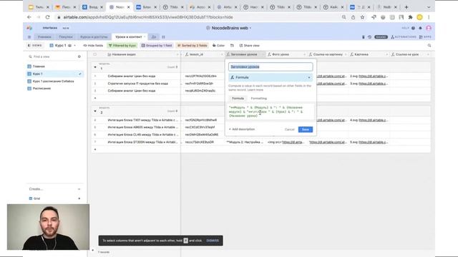Open the Automations panel
458x257 pixels.
pos(404,37)
